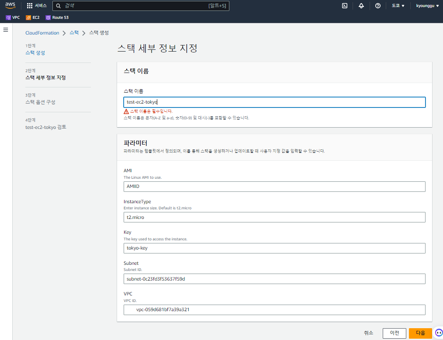Click the stack name input field
This screenshot has height=340, width=443.
coord(274,102)
